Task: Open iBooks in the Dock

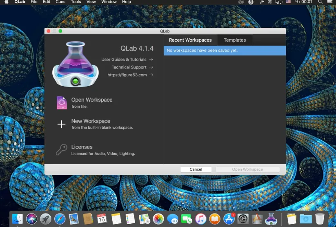Action: (x=215, y=219)
